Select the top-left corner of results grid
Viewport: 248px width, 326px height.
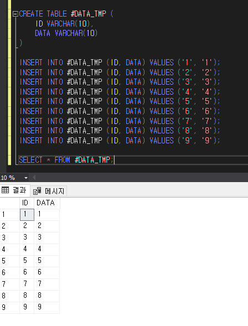[x=10, y=203]
